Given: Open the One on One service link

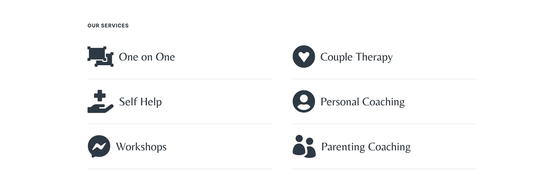Looking at the screenshot, I should (x=147, y=57).
